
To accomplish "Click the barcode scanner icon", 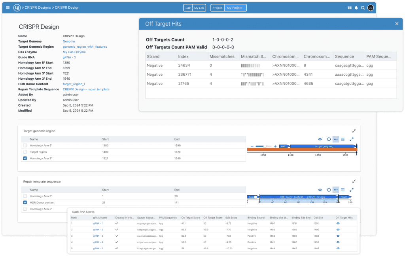I will coord(349,7).
